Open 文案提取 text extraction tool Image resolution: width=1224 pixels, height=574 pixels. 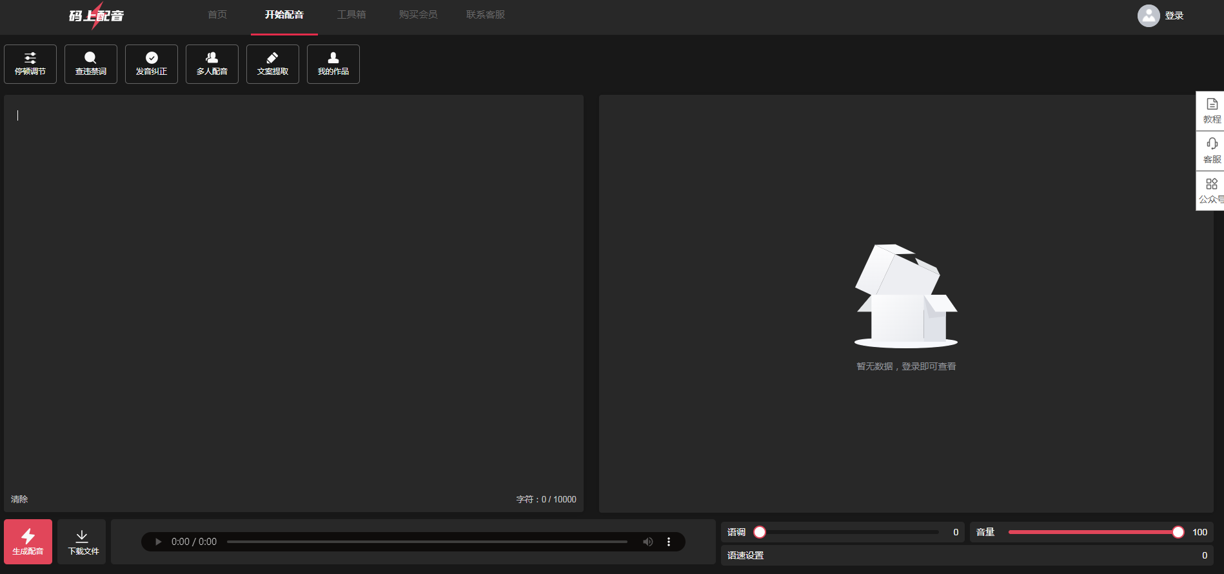273,64
